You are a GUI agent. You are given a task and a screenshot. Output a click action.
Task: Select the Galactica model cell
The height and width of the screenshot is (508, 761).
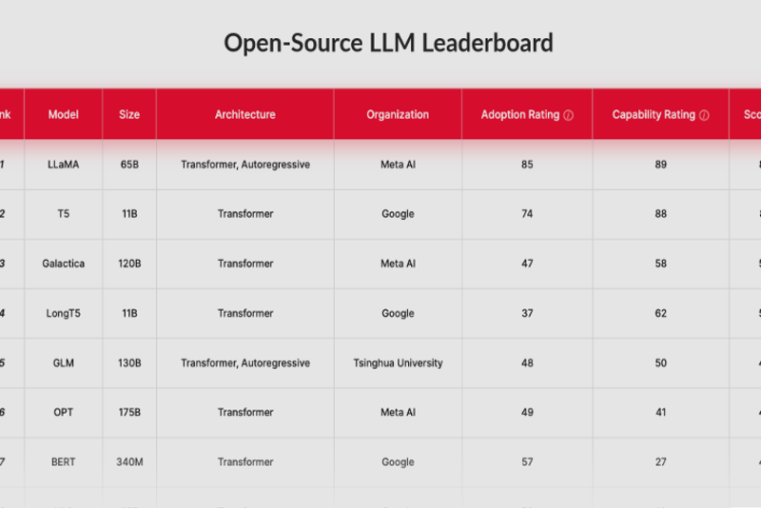point(63,264)
